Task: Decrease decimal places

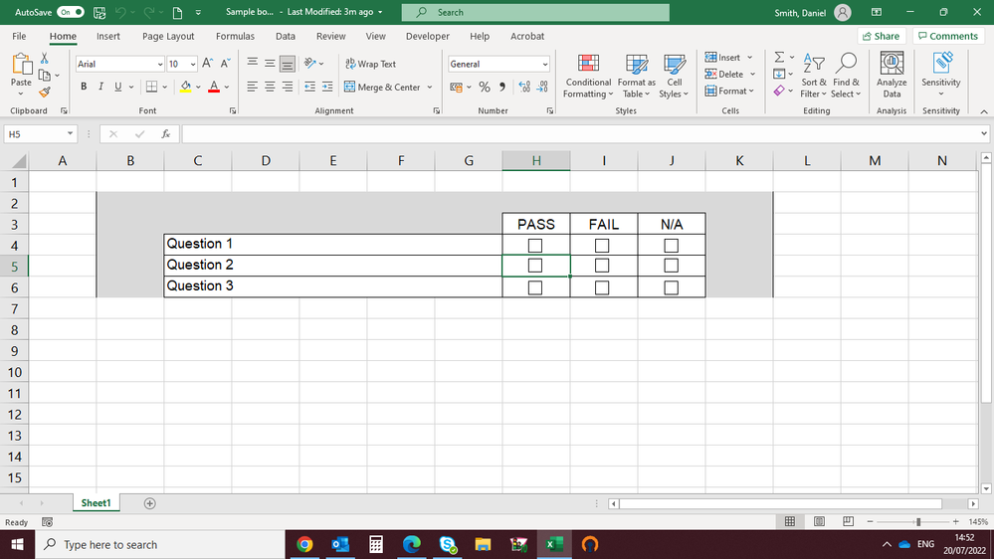Action: 542,87
